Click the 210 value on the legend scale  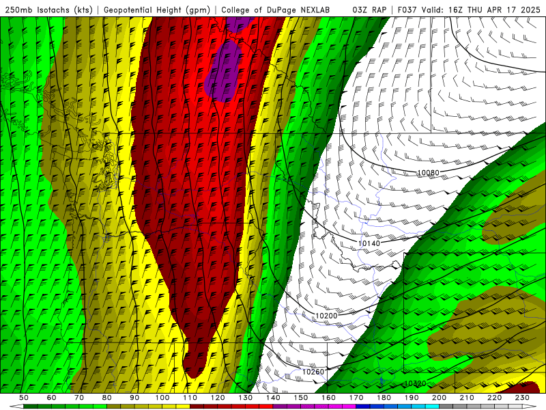click(467, 398)
